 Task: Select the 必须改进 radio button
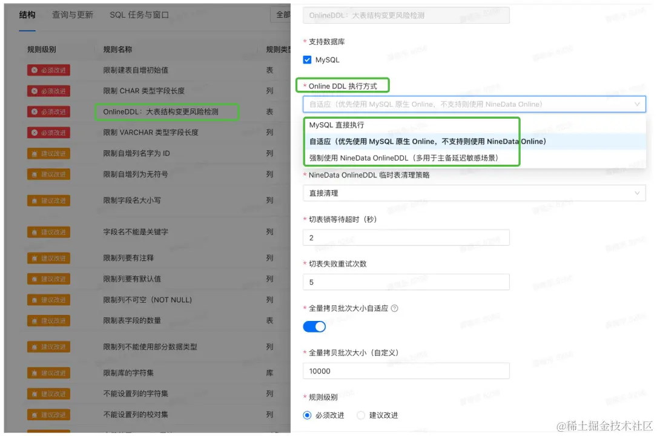coord(307,415)
